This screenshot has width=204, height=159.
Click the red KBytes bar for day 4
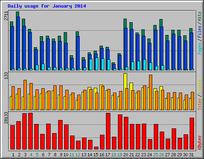pos(30,131)
